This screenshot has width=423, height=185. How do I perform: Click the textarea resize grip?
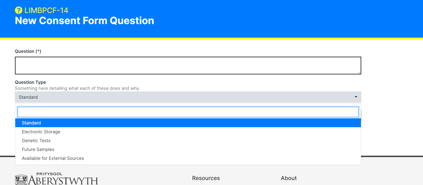point(360,73)
